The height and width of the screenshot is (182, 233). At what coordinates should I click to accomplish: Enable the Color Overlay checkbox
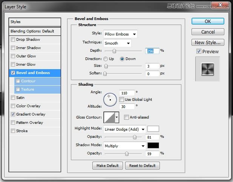(13, 106)
